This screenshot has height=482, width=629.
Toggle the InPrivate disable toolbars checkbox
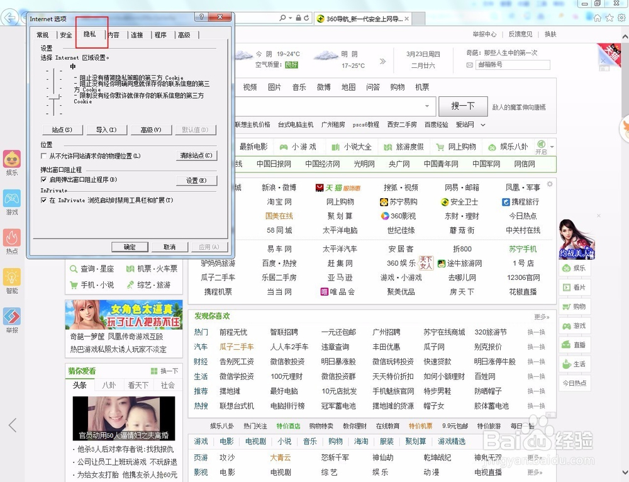point(44,200)
